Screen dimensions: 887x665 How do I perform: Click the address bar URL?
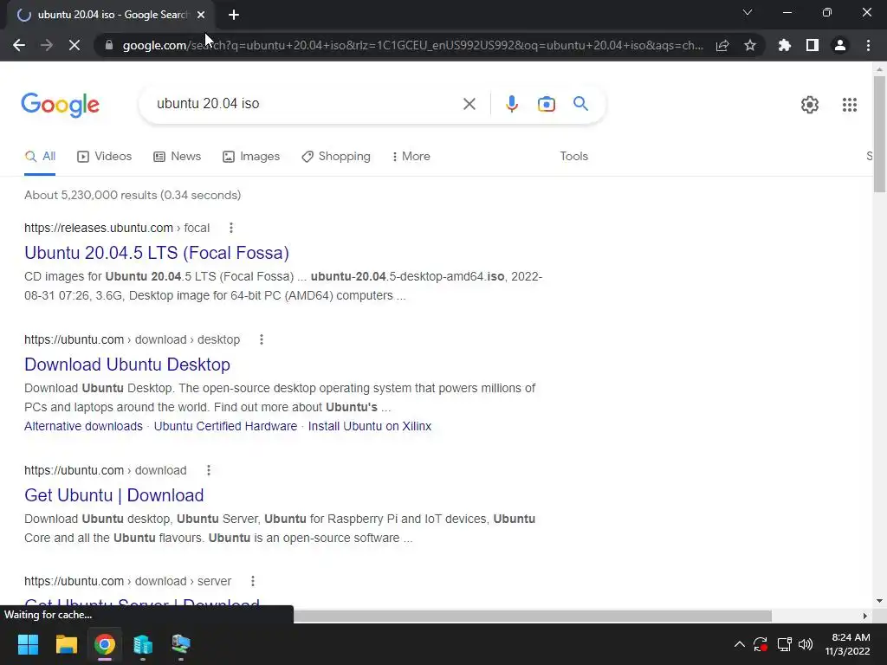(413, 45)
